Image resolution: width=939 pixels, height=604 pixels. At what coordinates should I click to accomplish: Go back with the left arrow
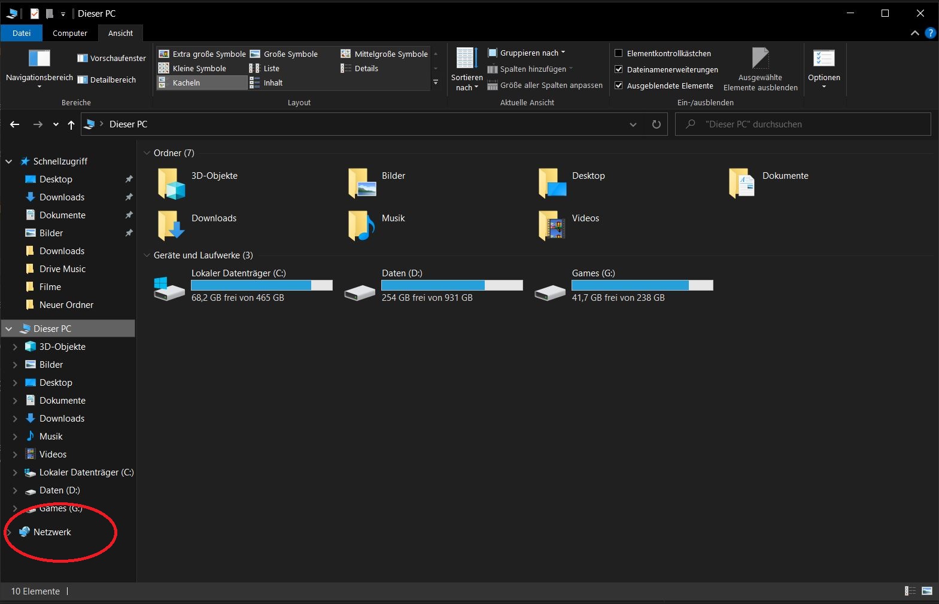[15, 124]
